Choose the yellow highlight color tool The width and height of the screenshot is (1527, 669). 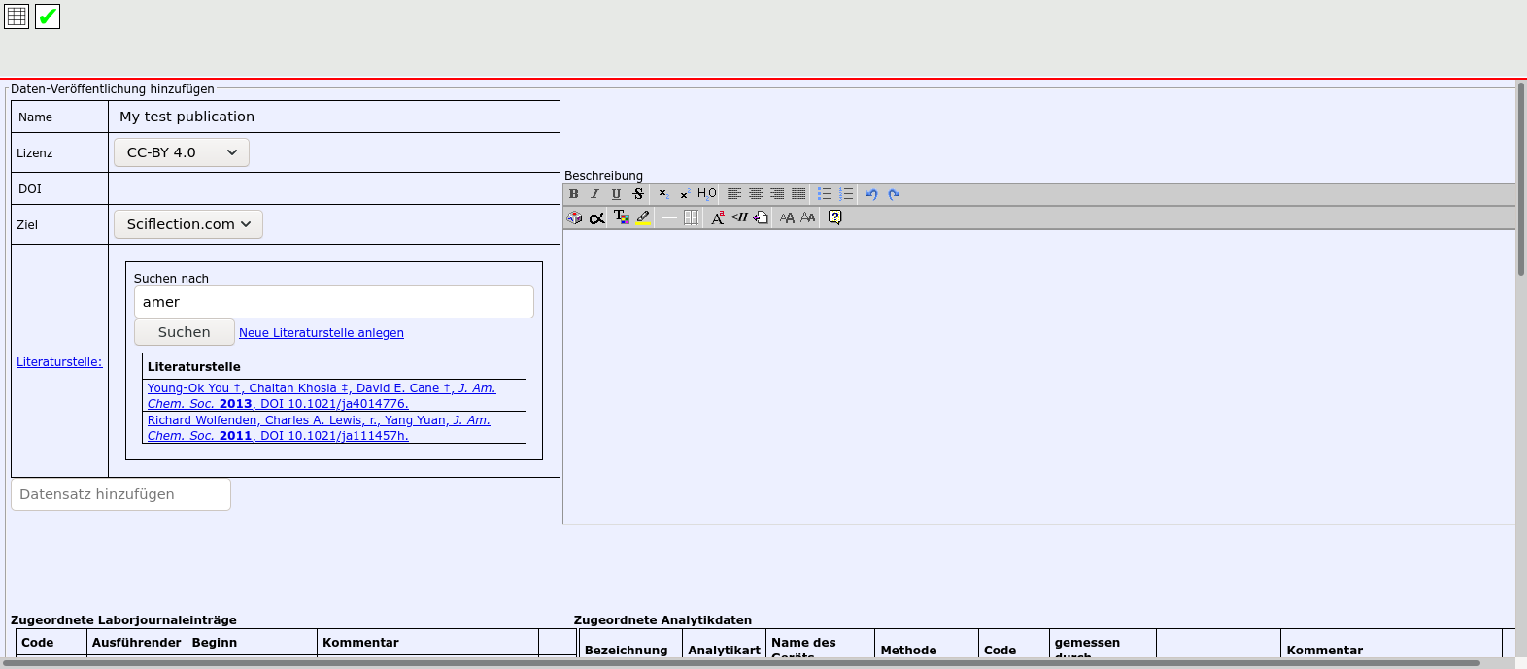tap(643, 217)
